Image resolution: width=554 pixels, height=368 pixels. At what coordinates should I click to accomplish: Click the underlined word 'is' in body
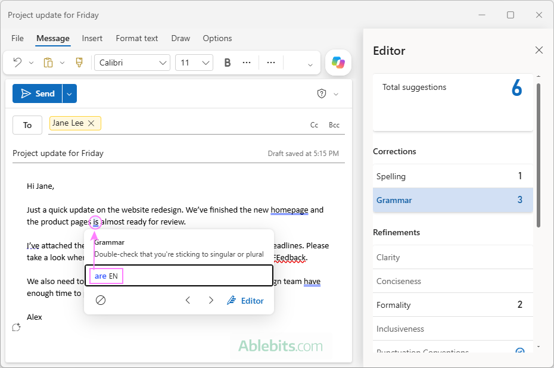pyautogui.click(x=96, y=222)
